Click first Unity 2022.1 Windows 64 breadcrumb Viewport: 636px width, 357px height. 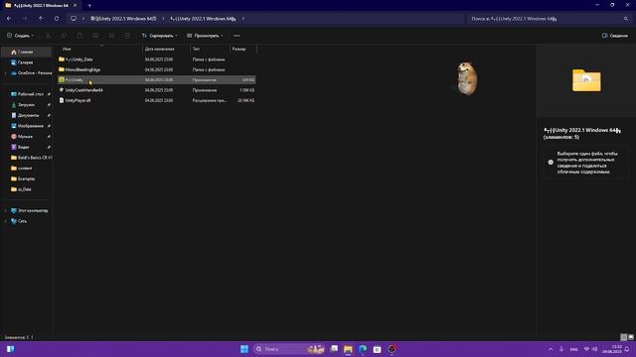click(x=123, y=19)
